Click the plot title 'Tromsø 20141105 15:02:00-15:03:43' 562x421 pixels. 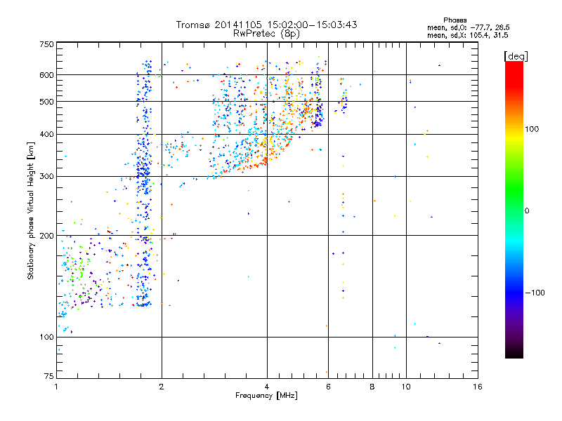coord(266,25)
